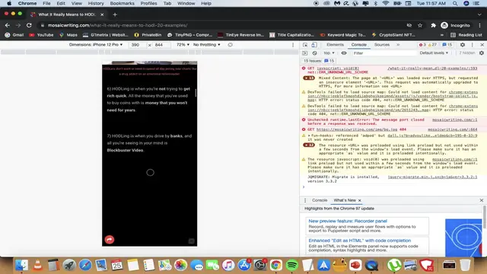Open Chrome icon in the dock
The width and height of the screenshot is (487, 274).
point(275,266)
